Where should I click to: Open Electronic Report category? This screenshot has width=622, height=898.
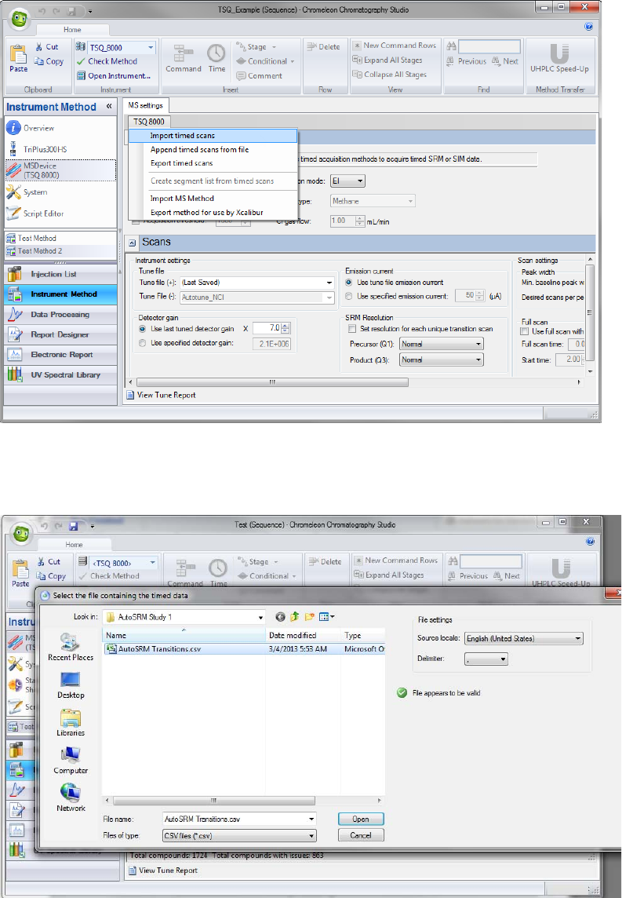(60, 355)
